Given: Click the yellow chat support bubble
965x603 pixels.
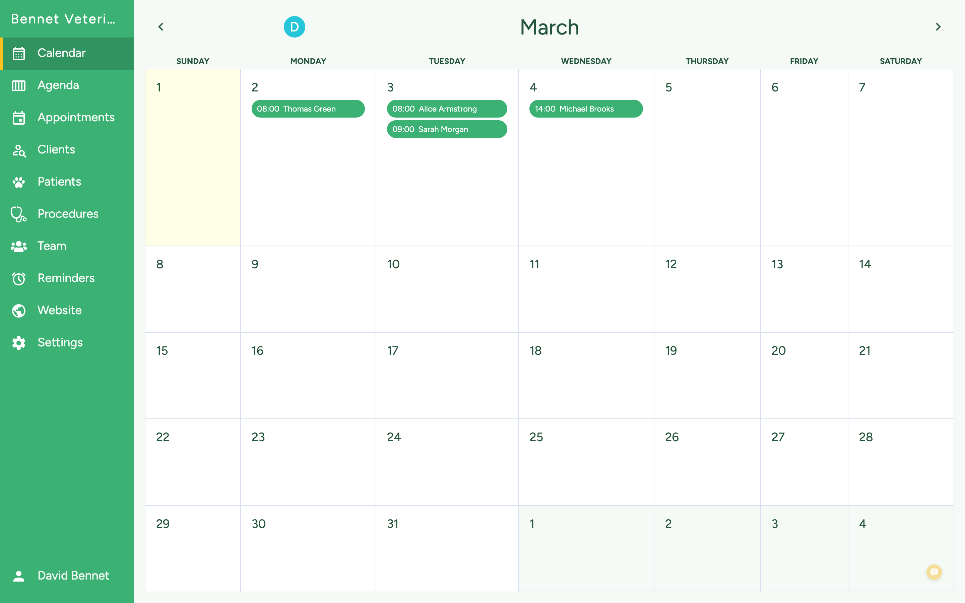Looking at the screenshot, I should [x=934, y=572].
